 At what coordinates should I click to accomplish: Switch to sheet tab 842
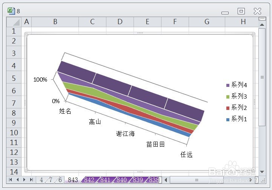(x=89, y=180)
